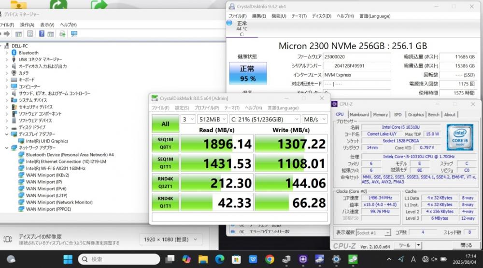
Task: Switch to CPU-Z via its taskbar icon
Action: 303,259
